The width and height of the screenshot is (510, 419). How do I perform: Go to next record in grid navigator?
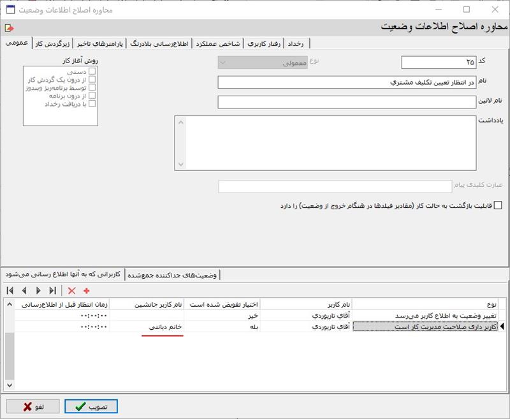(x=38, y=290)
